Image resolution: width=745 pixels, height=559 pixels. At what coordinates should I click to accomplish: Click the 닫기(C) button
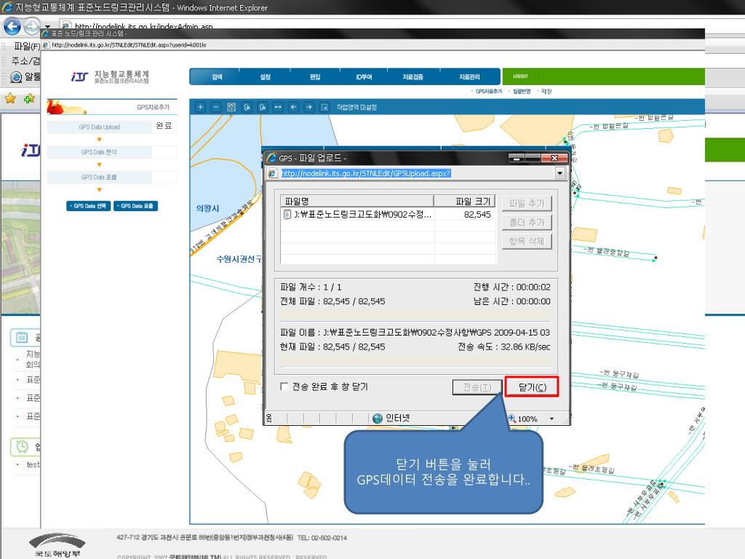(532, 387)
